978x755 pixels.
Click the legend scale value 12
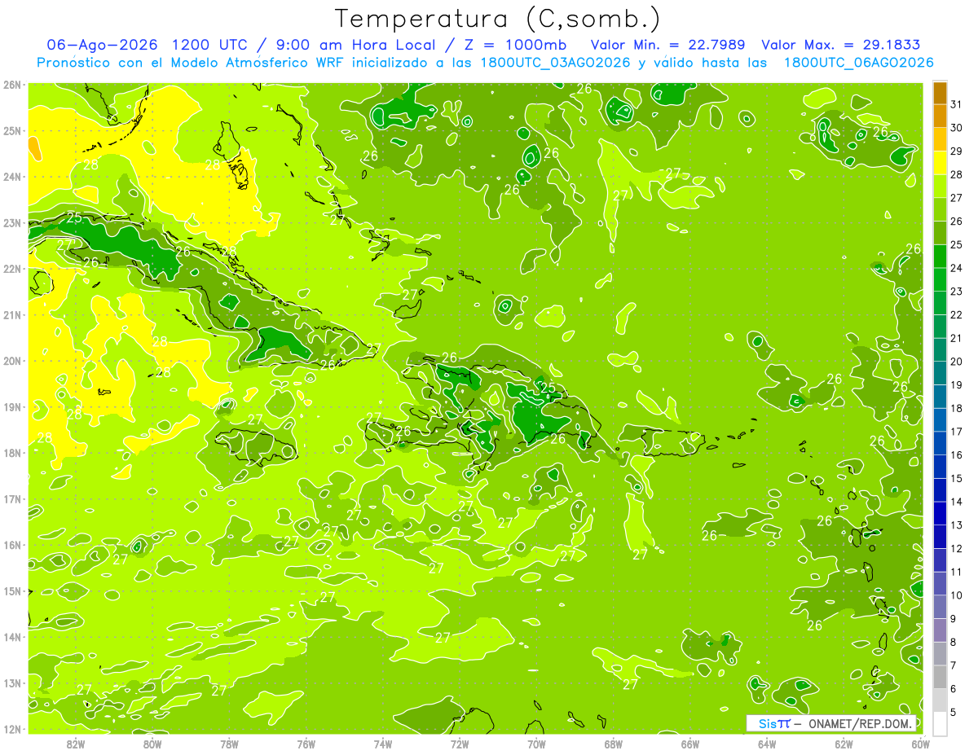956,548
